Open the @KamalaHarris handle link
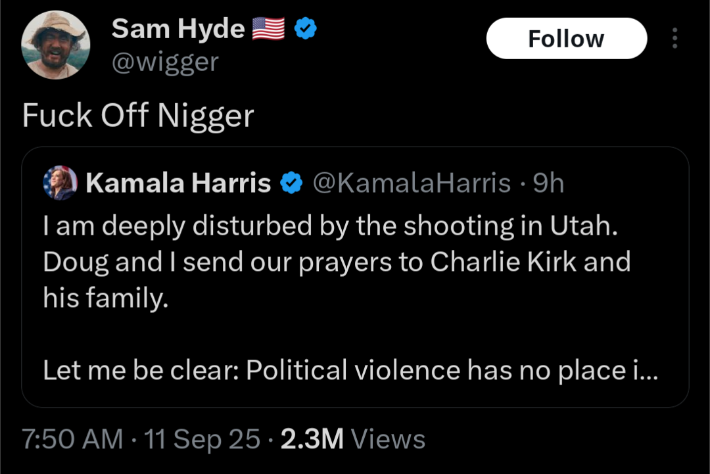This screenshot has width=710, height=474. tap(411, 183)
